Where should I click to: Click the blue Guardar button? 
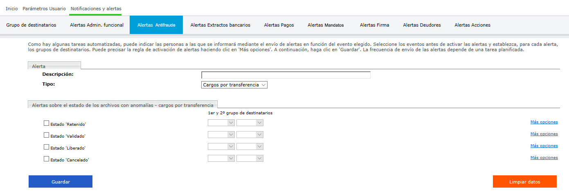coord(61,182)
